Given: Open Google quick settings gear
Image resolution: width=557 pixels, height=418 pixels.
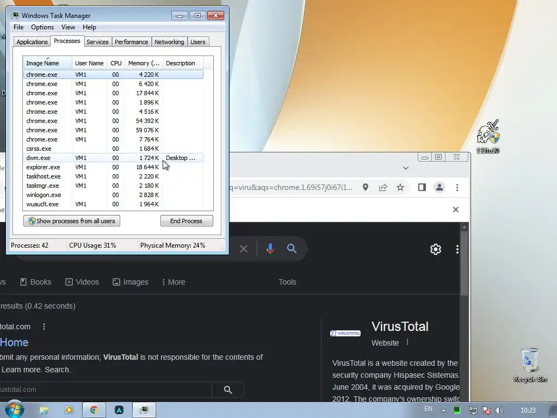Looking at the screenshot, I should click(x=436, y=249).
